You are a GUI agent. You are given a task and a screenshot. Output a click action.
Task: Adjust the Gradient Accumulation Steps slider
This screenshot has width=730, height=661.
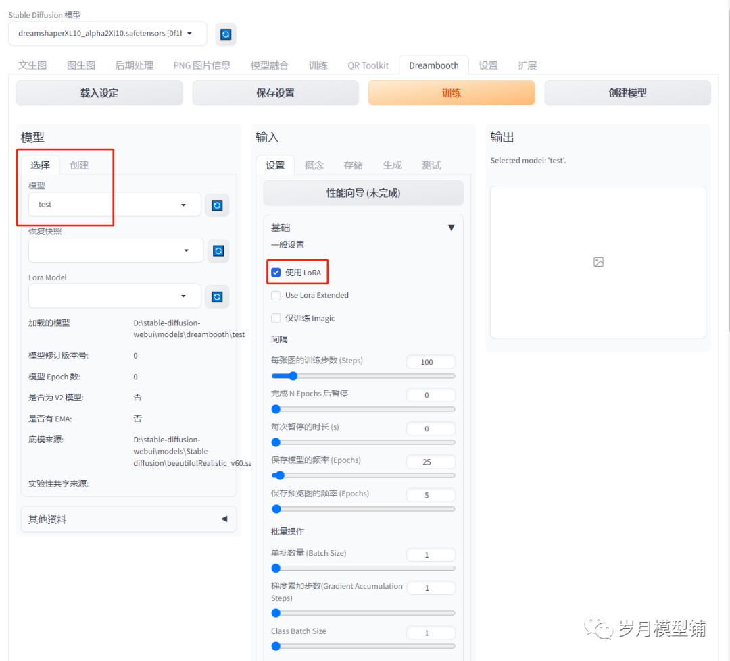pyautogui.click(x=363, y=613)
